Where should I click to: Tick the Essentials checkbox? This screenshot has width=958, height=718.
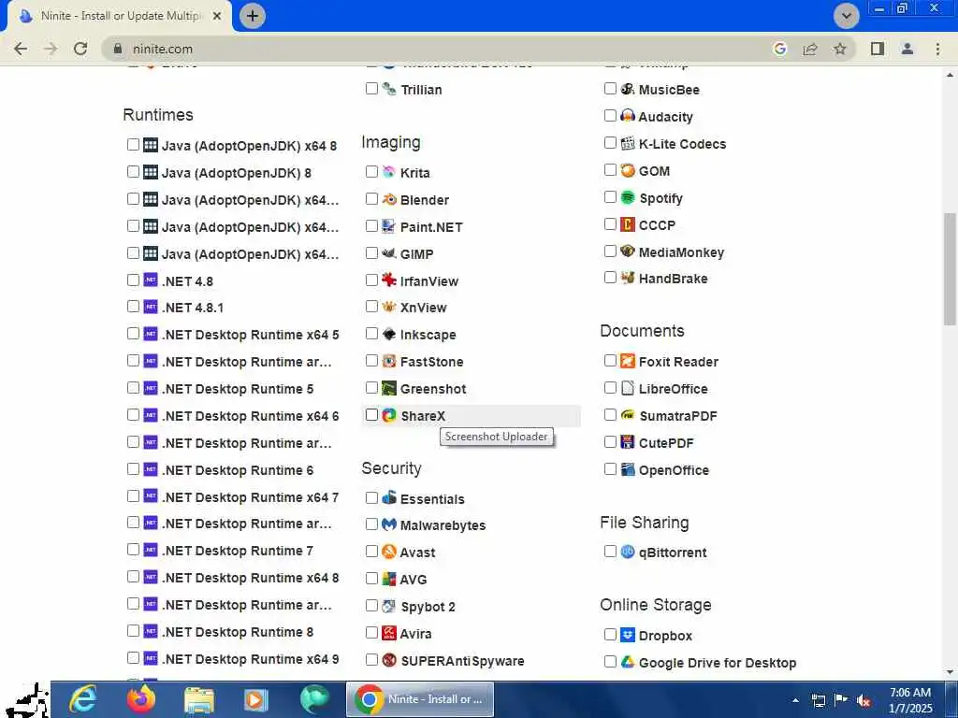[371, 497]
